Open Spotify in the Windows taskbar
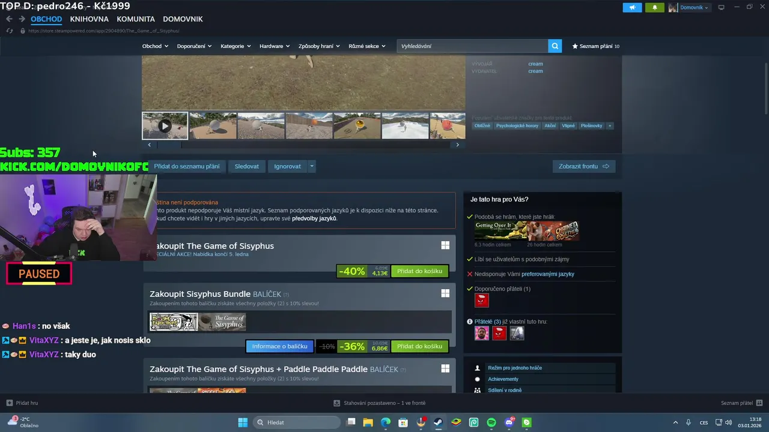This screenshot has height=432, width=769. 491,422
